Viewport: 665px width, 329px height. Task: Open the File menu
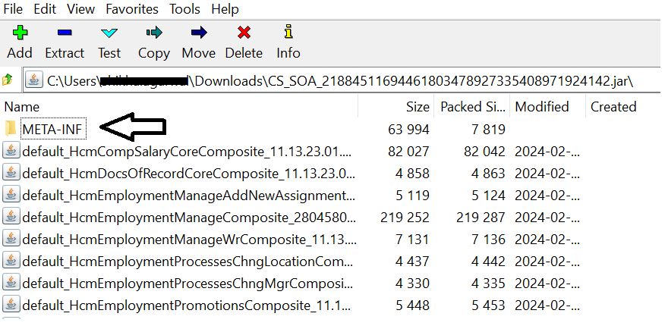[13, 9]
